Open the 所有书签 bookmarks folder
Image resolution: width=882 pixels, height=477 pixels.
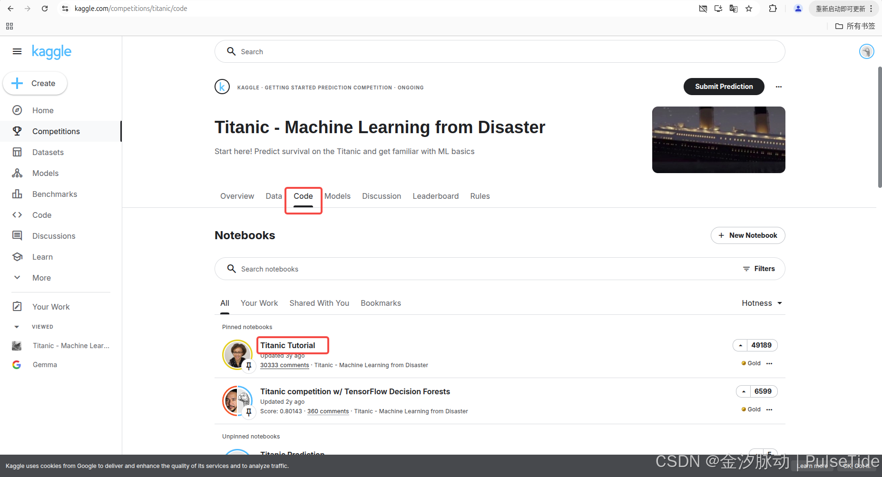855,26
